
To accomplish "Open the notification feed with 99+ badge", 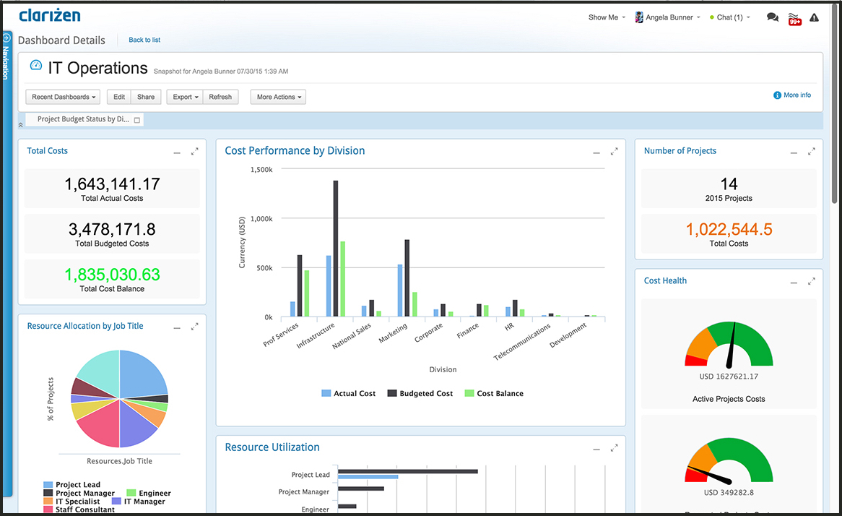I will pyautogui.click(x=794, y=19).
